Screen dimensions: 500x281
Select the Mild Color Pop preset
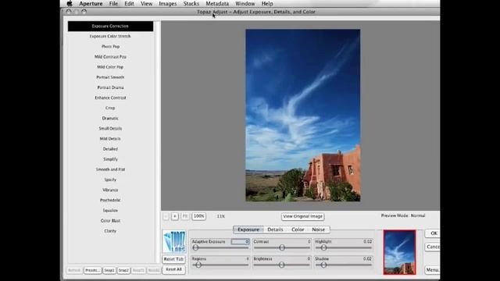(x=110, y=67)
